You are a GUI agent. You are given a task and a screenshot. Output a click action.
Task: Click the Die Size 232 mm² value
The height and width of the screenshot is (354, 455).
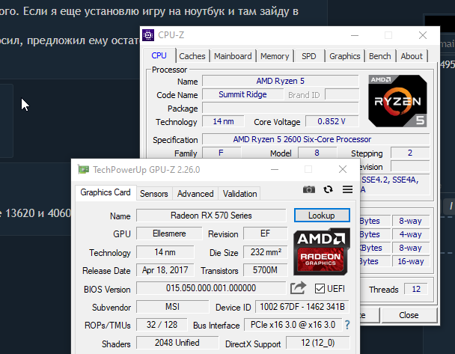click(265, 252)
